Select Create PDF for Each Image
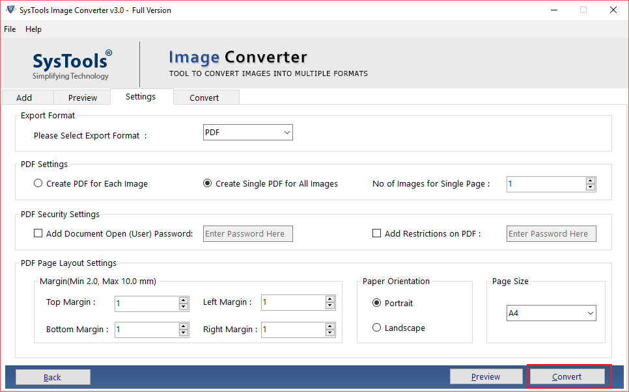 tap(38, 183)
